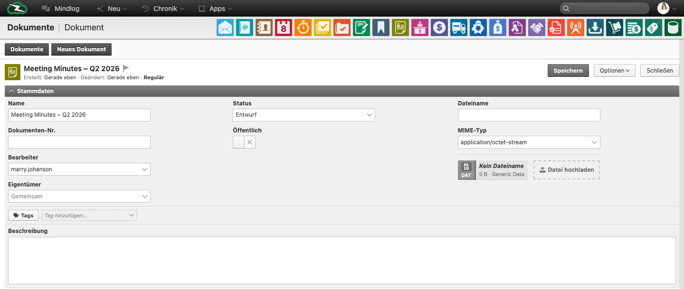Open the purple dollar coin icon
684x289 pixels.
(439, 28)
